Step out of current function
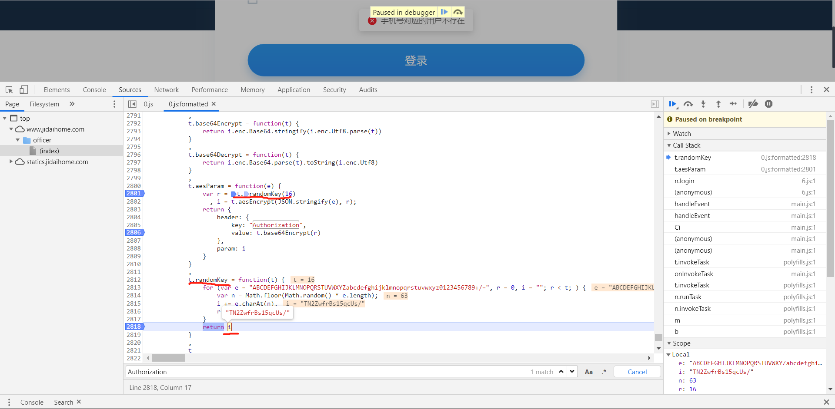Screen dimensions: 835x409 [718, 104]
